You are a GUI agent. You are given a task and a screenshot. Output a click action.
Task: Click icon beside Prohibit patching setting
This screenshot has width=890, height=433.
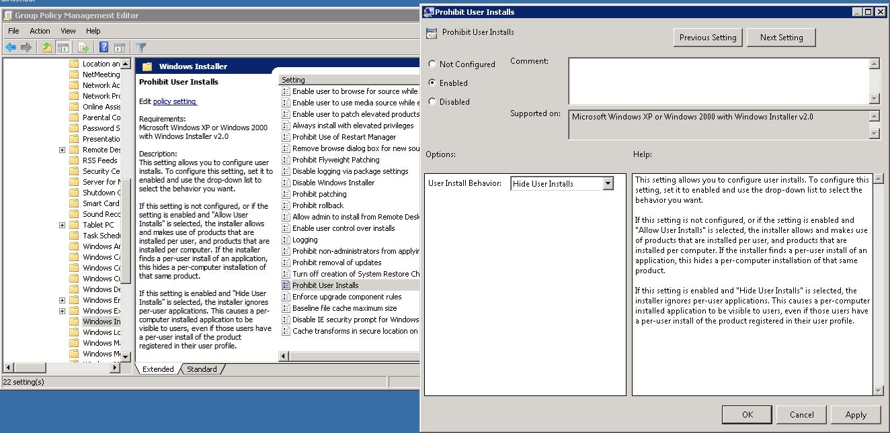tap(286, 194)
